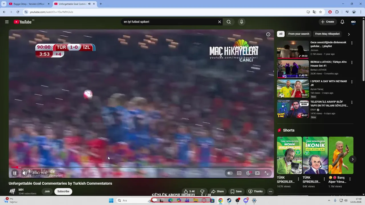The image size is (365, 205).
Task: Open Chrome three-dot menu
Action: pos(361,12)
